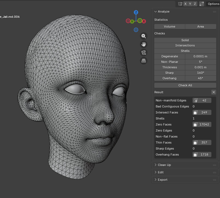Image resolution: width=220 pixels, height=198 pixels.
Task: Toggle Z axis mirror
Action: tap(195, 4)
